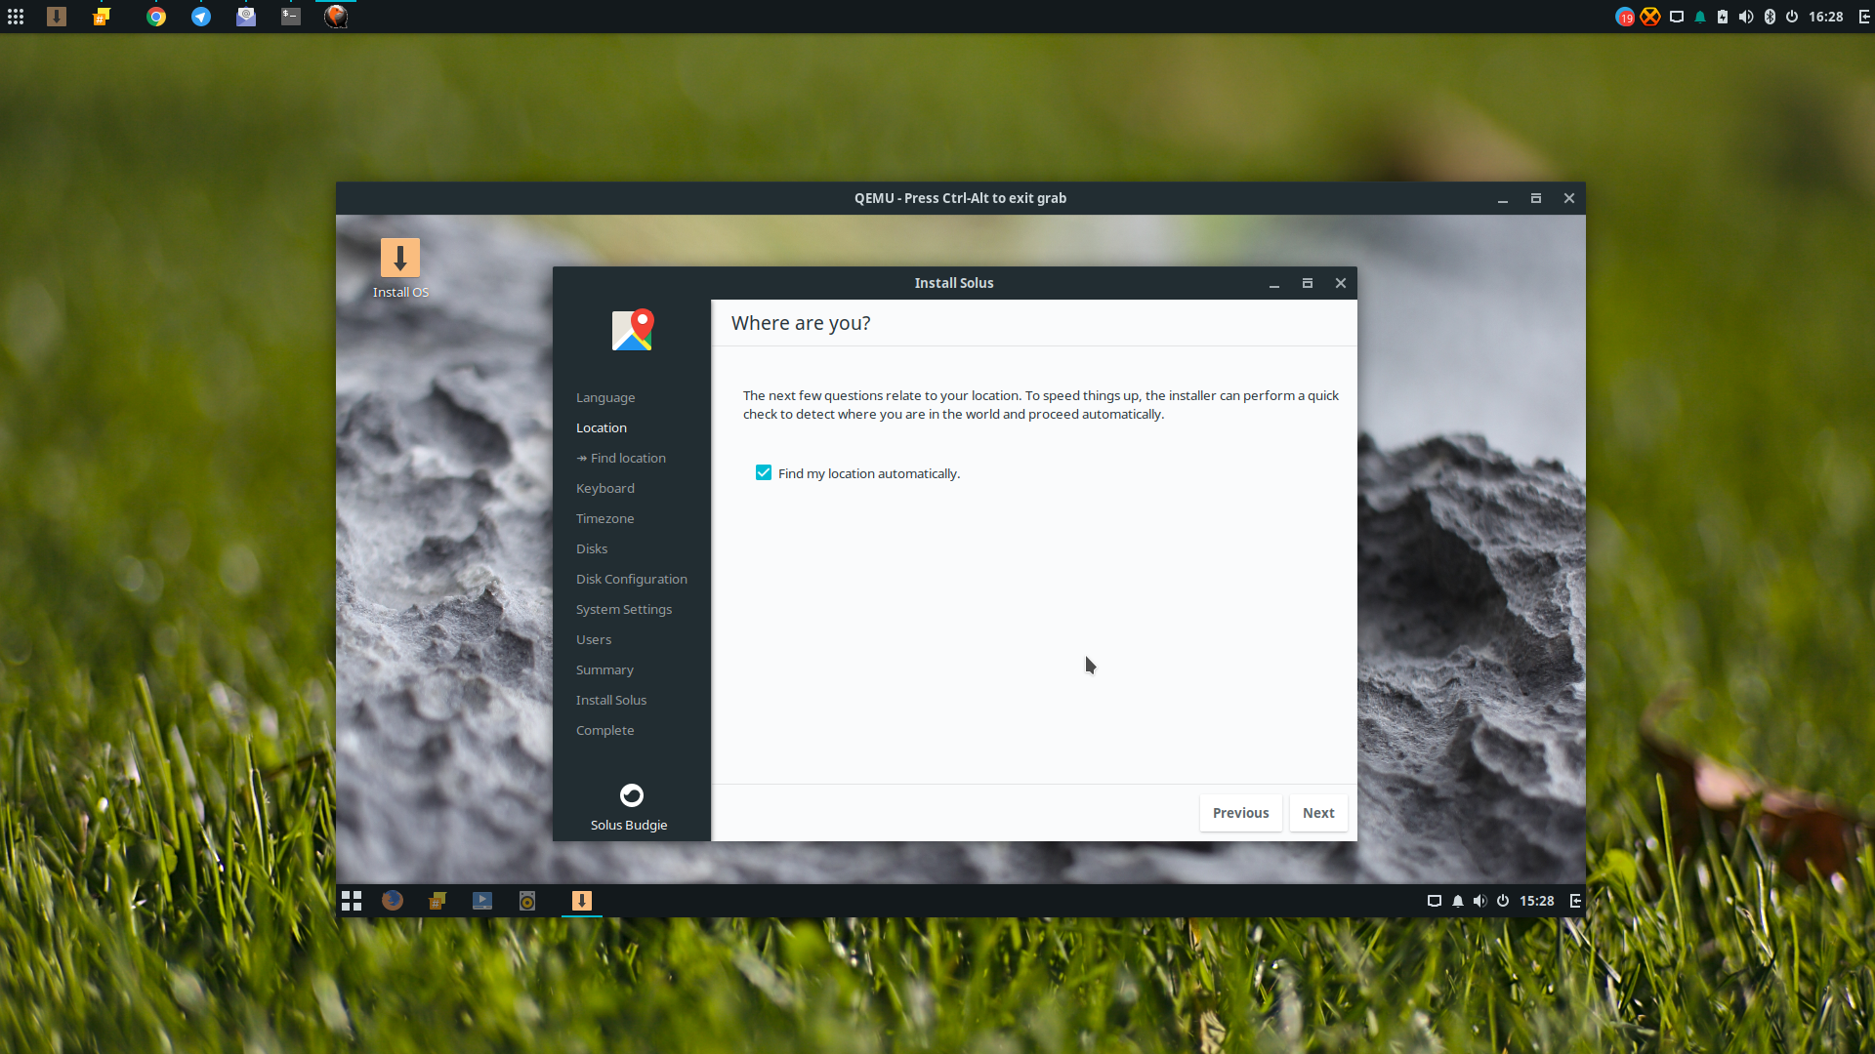Open the mail client icon in top panel
1875x1054 pixels.
click(246, 17)
